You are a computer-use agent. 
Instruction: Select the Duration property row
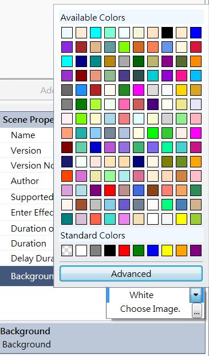(x=27, y=244)
